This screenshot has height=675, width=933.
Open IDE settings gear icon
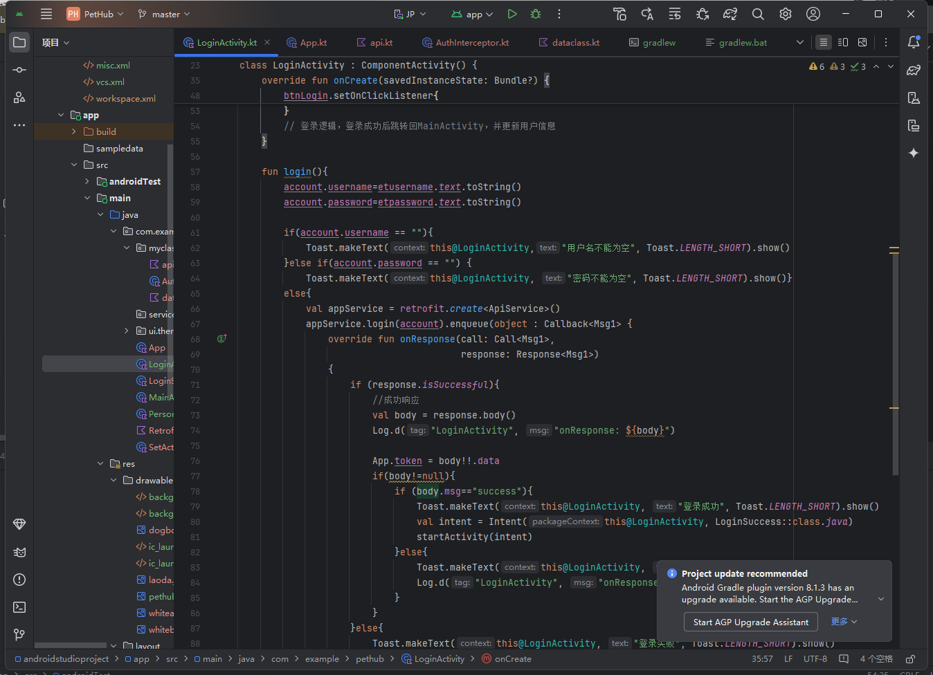(x=786, y=14)
